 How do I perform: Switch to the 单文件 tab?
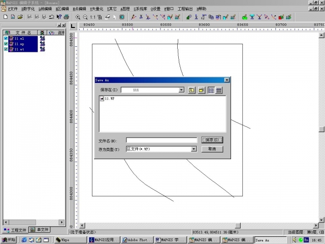[39, 230]
